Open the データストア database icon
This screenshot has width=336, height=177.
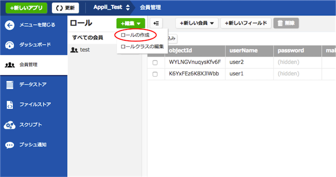tap(10, 85)
